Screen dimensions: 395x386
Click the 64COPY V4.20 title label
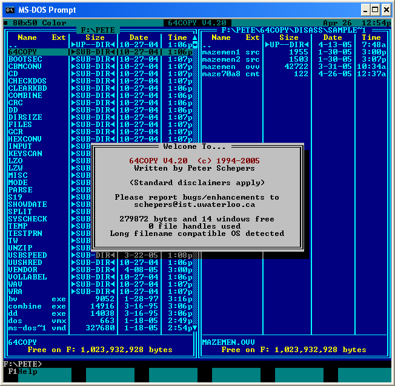pos(198,23)
